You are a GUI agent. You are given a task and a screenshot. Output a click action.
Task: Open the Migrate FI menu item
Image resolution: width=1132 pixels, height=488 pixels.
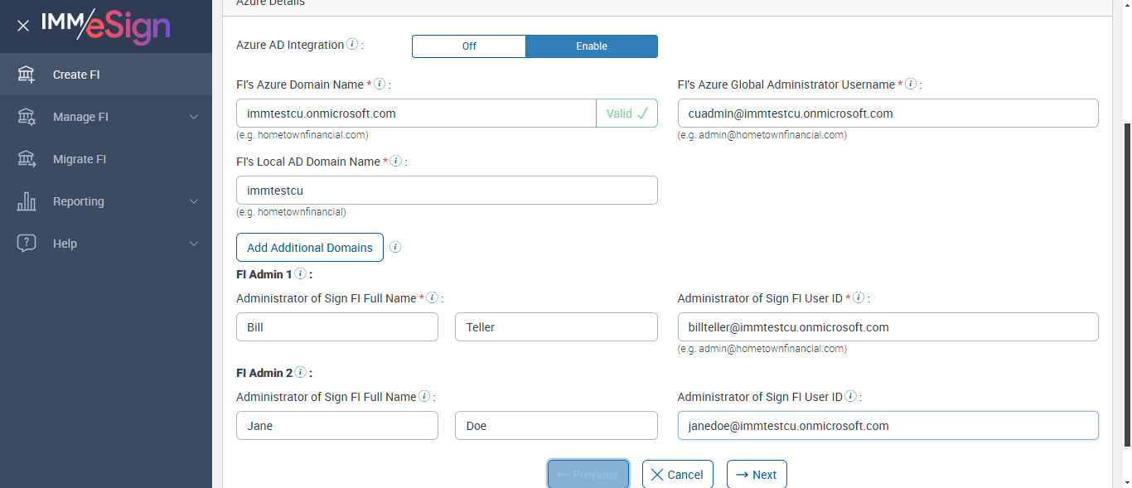coord(80,159)
